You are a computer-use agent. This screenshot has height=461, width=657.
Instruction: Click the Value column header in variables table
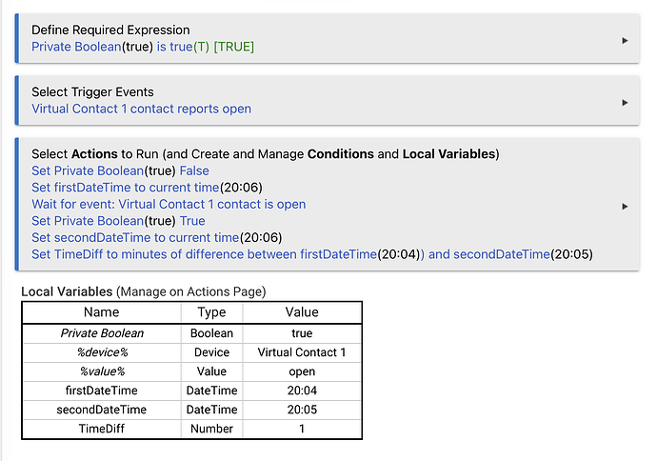(302, 312)
